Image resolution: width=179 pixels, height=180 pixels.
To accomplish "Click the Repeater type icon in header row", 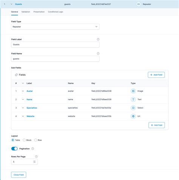I will [x=139, y=4].
